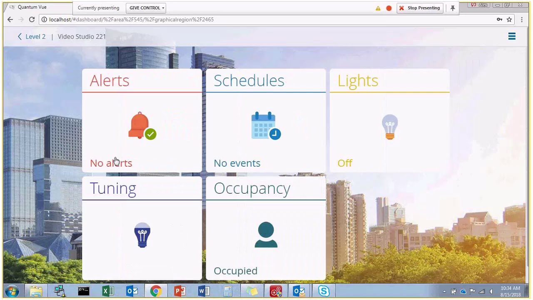
Task: Open Command Prompt from taskbar
Action: 84,291
